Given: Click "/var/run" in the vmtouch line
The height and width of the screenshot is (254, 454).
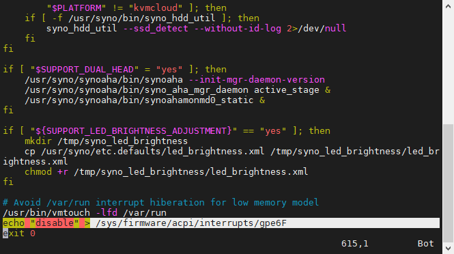Looking at the screenshot, I should point(145,212).
